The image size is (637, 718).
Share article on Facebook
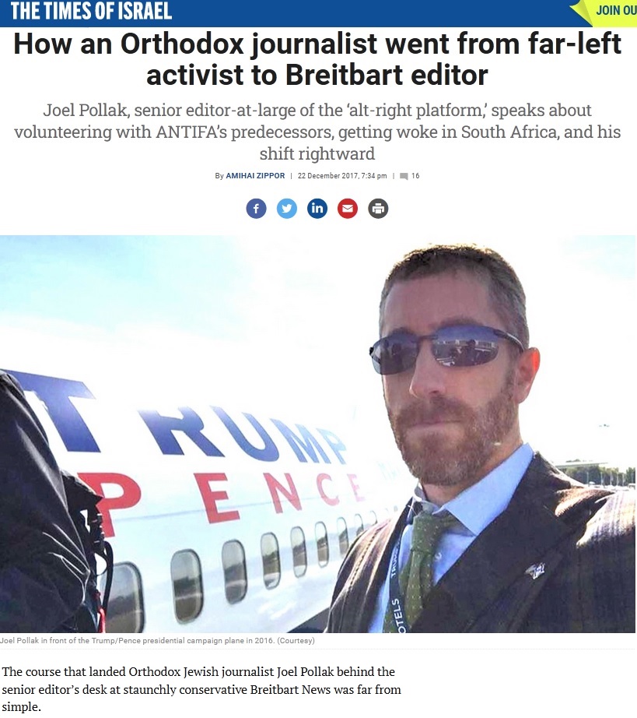point(256,209)
